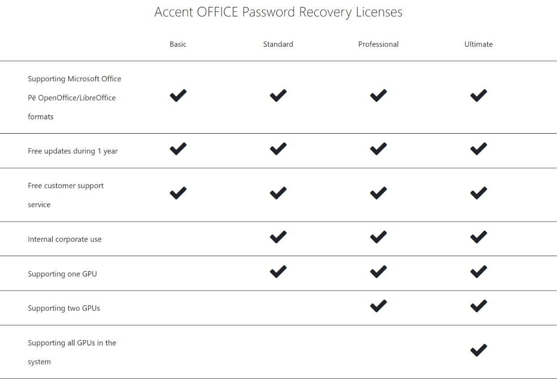Select the Ultimate license column header

click(x=479, y=44)
